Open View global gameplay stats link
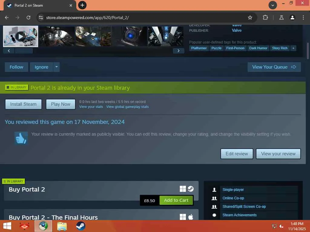 [127, 107]
